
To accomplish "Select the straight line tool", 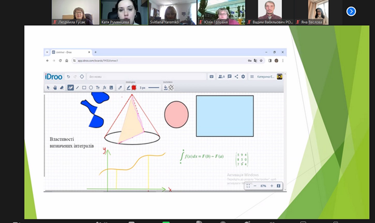I will (x=77, y=88).
